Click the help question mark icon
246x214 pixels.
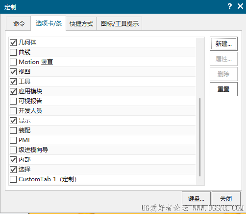tap(229, 6)
